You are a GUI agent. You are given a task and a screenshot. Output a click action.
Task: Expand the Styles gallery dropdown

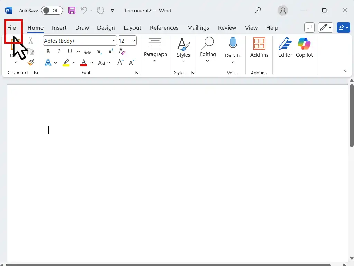coord(183,62)
